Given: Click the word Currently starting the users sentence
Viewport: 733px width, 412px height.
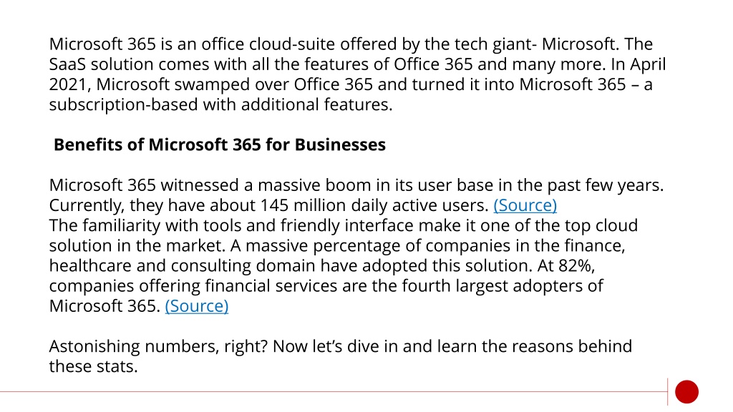Looking at the screenshot, I should point(87,205).
